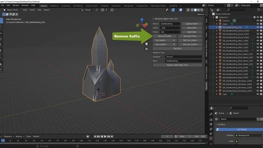Open pivot point dropdown
Screen dimensions: 263x148
click(x=97, y=10)
